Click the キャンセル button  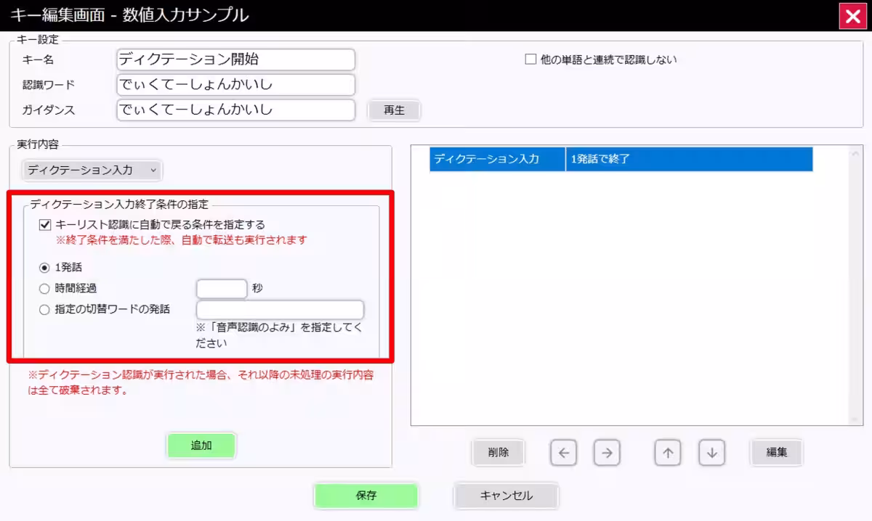[505, 496]
